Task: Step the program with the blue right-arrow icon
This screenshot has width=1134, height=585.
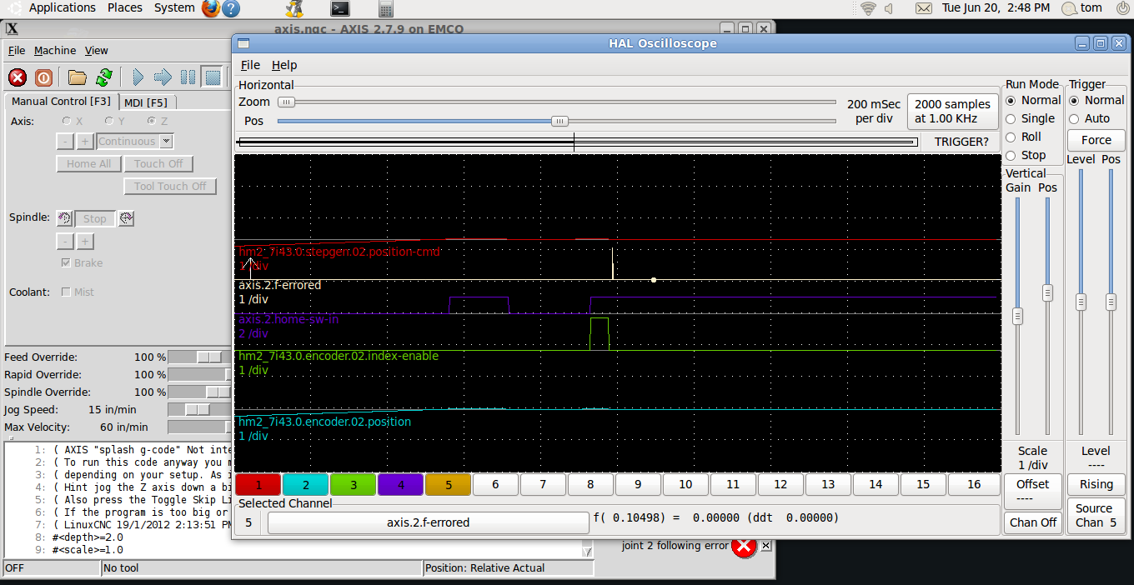Action: click(x=163, y=77)
